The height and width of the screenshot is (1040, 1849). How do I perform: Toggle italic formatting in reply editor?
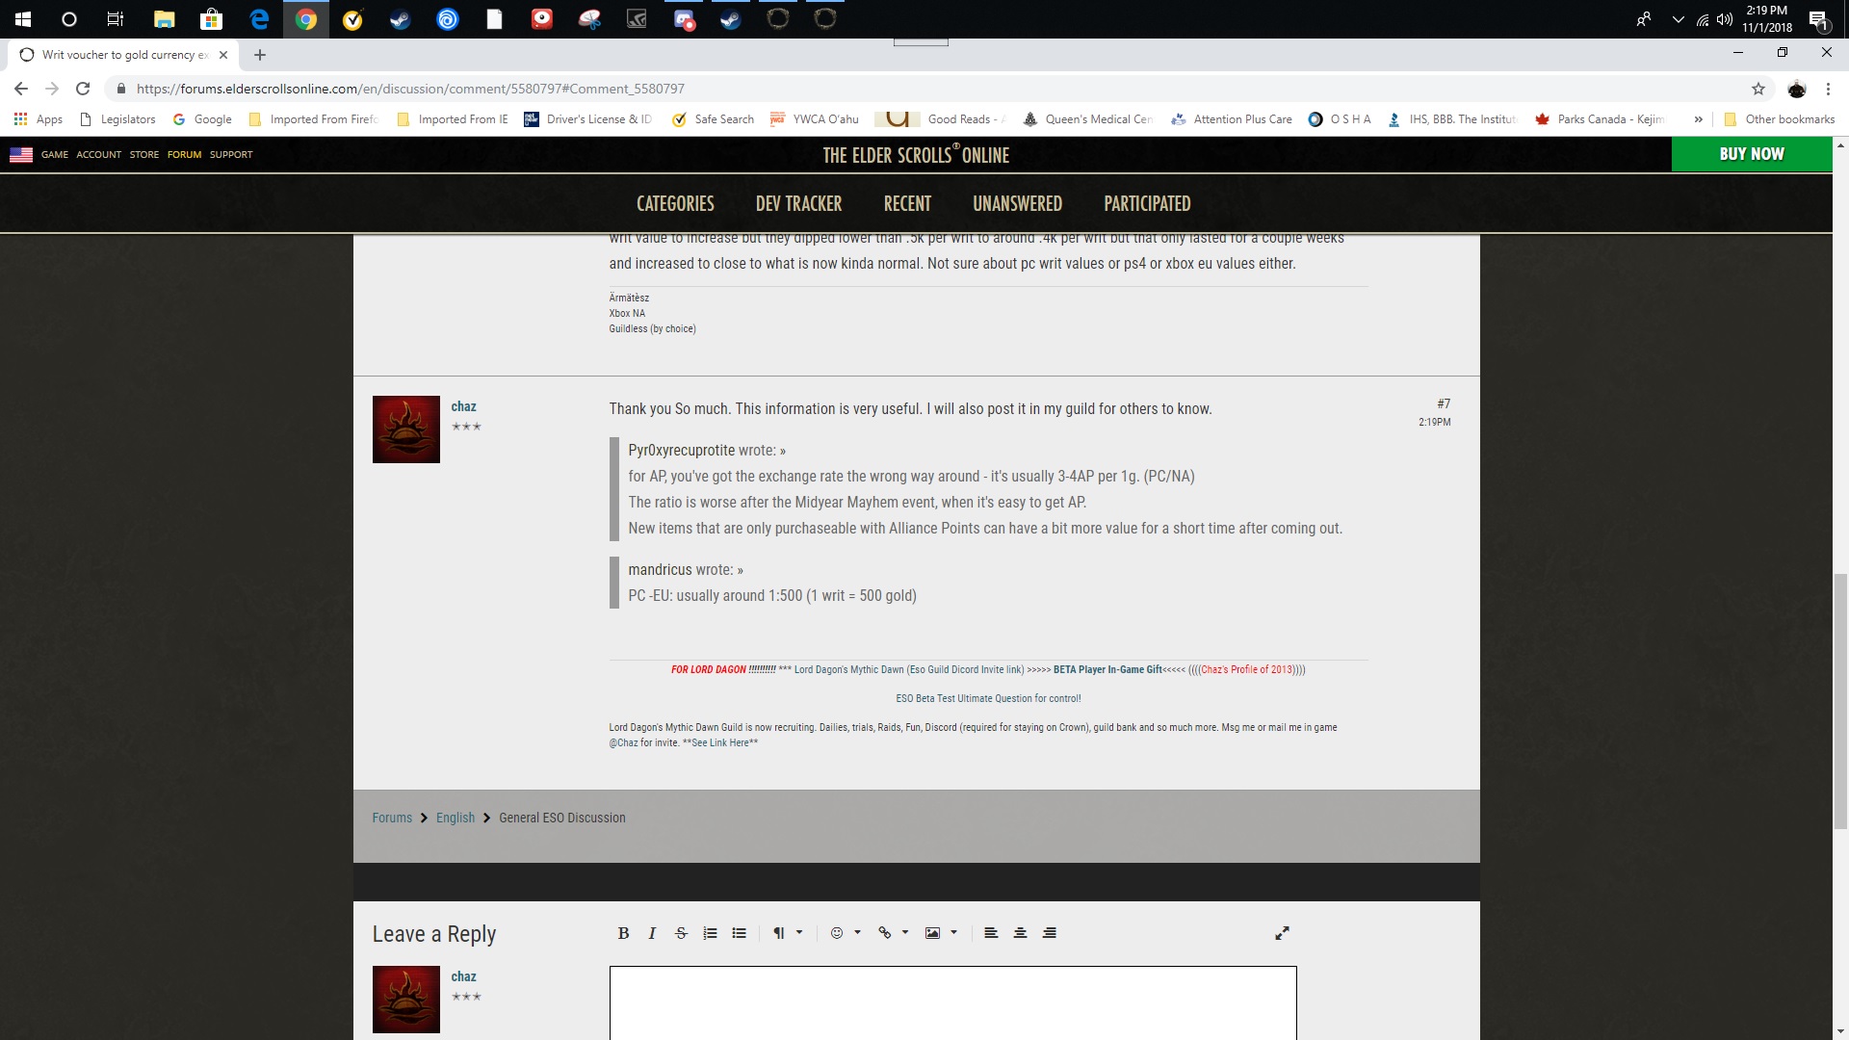pyautogui.click(x=652, y=933)
